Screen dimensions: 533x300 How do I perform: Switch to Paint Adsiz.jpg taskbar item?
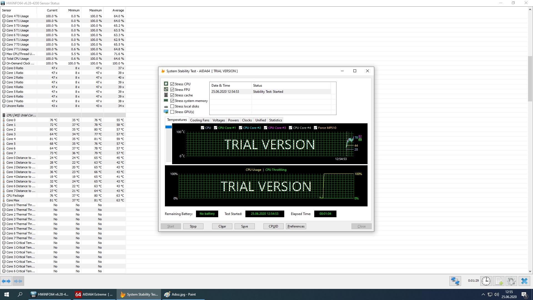(x=183, y=294)
